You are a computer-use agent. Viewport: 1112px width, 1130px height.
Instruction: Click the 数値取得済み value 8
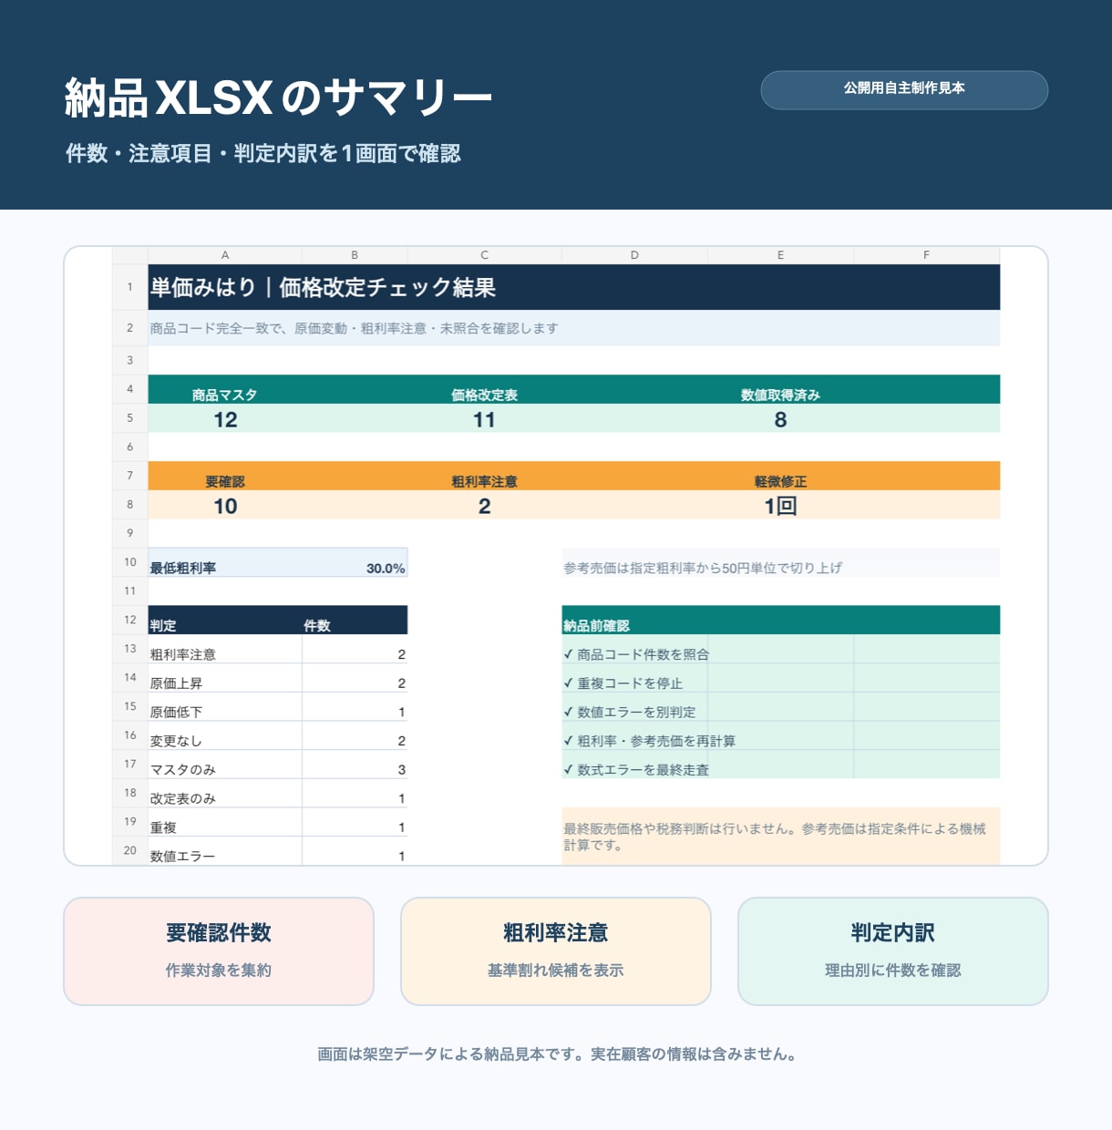tap(780, 419)
